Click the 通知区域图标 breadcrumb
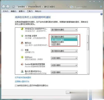The height and width of the screenshot is (100, 104). [49, 7]
